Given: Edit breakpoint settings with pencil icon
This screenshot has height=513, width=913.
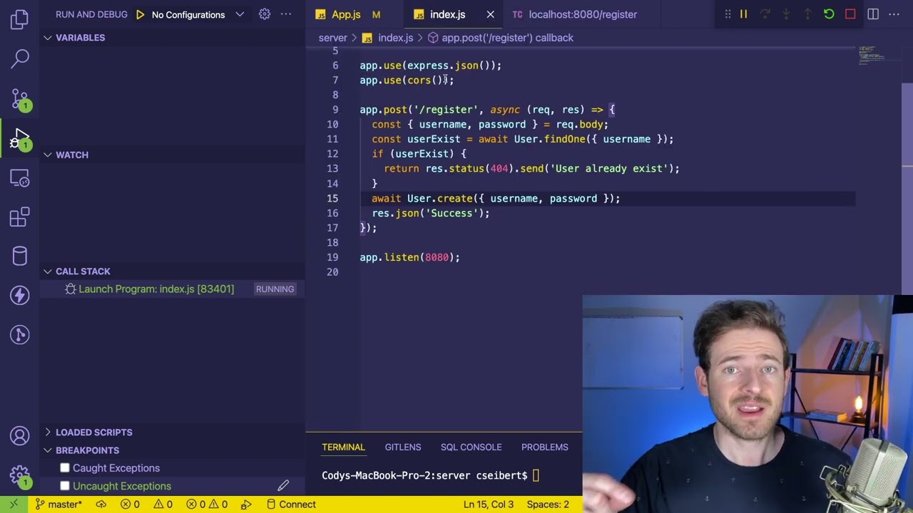Looking at the screenshot, I should point(283,486).
